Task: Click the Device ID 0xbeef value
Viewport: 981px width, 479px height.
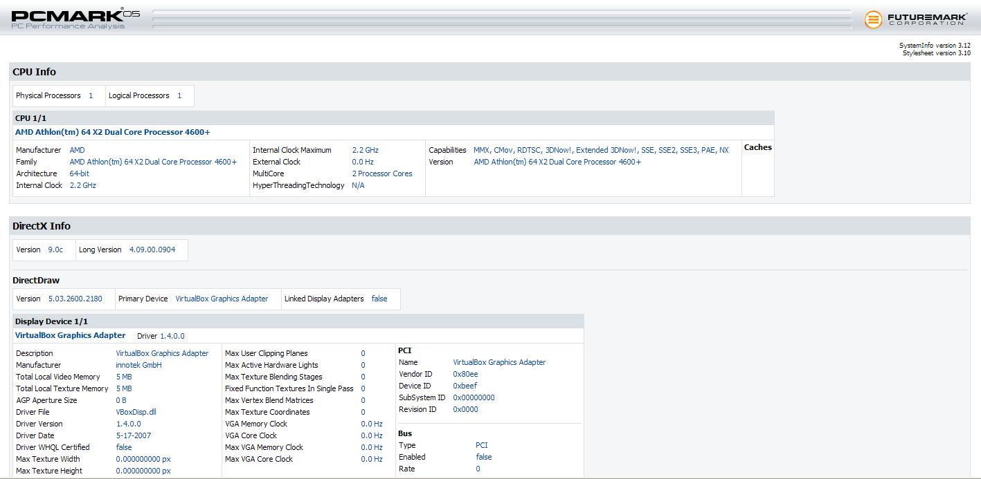Action: 465,386
